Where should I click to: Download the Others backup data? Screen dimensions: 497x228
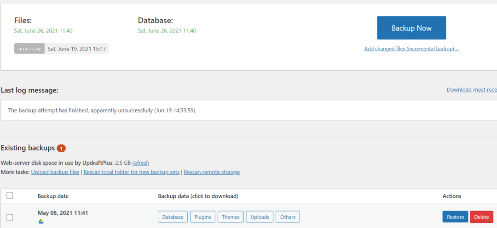coord(288,217)
